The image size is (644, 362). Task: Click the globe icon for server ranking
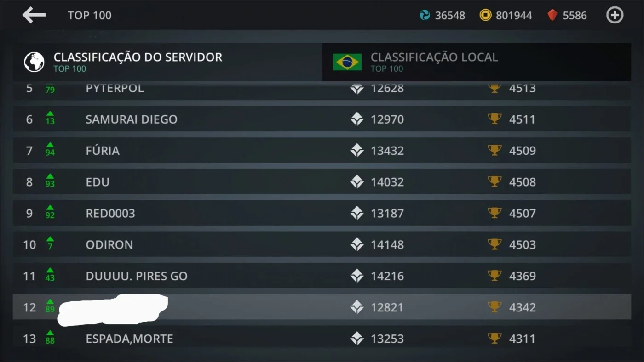tap(34, 62)
